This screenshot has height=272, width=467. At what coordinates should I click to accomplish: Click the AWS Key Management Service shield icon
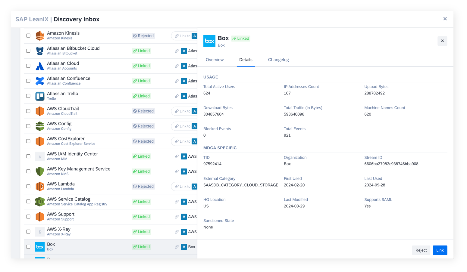click(x=40, y=172)
